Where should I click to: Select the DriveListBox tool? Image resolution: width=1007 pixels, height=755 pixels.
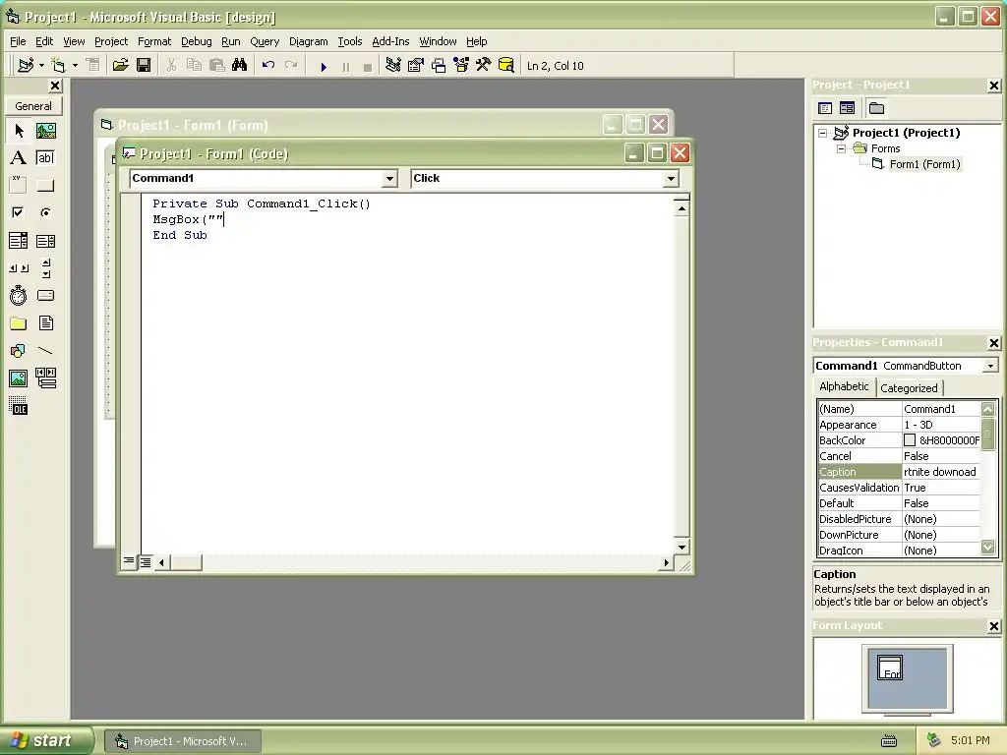45,295
